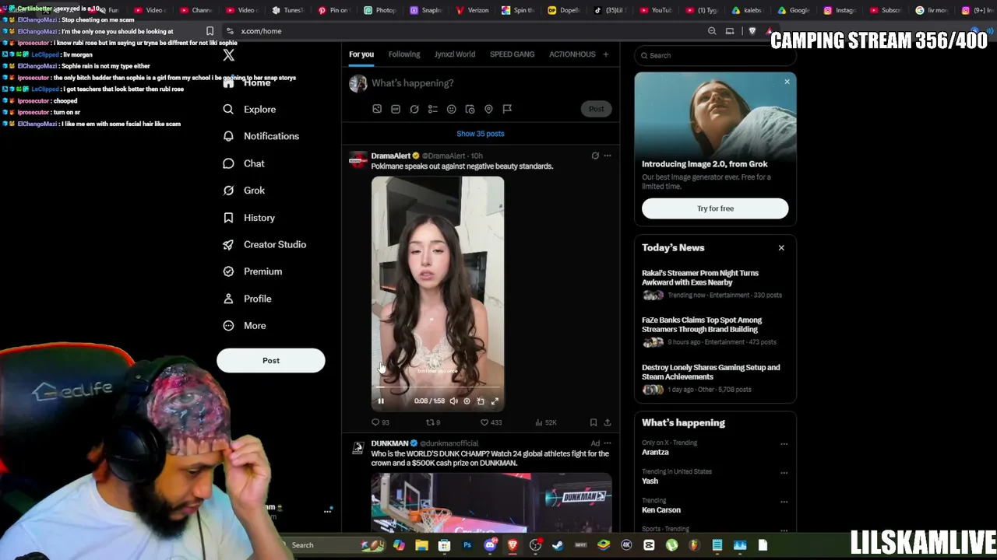This screenshot has width=997, height=560.
Task: Switch to the YouTube browser tab
Action: 654,10
